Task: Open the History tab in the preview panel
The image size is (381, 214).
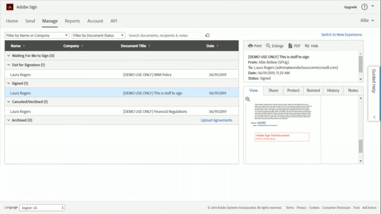Action: (333, 90)
